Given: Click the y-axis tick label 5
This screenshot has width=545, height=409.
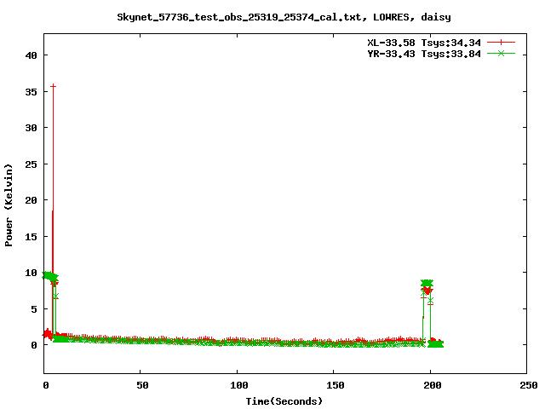Looking at the screenshot, I should (34, 309).
